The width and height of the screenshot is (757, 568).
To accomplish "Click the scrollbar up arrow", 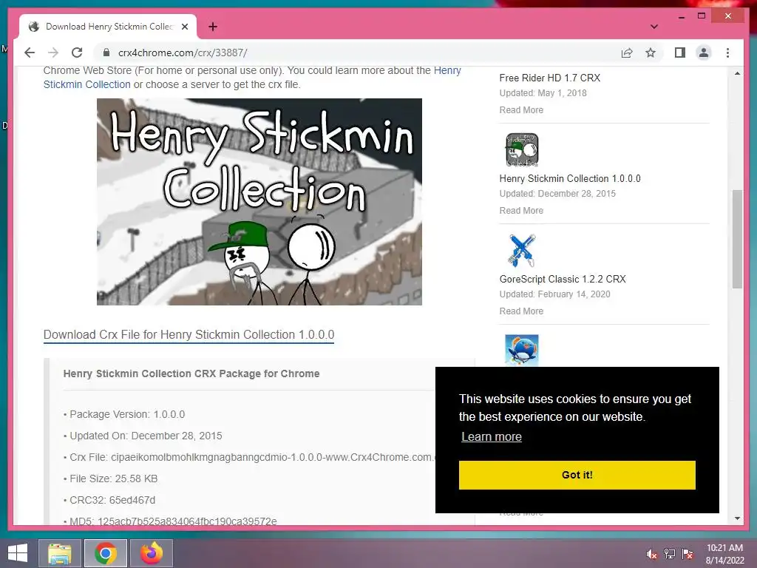I will (737, 73).
